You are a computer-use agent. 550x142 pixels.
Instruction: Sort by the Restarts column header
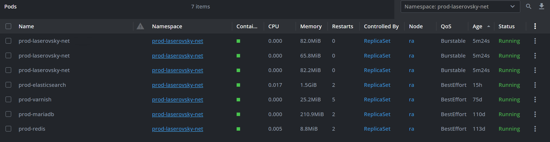342,26
